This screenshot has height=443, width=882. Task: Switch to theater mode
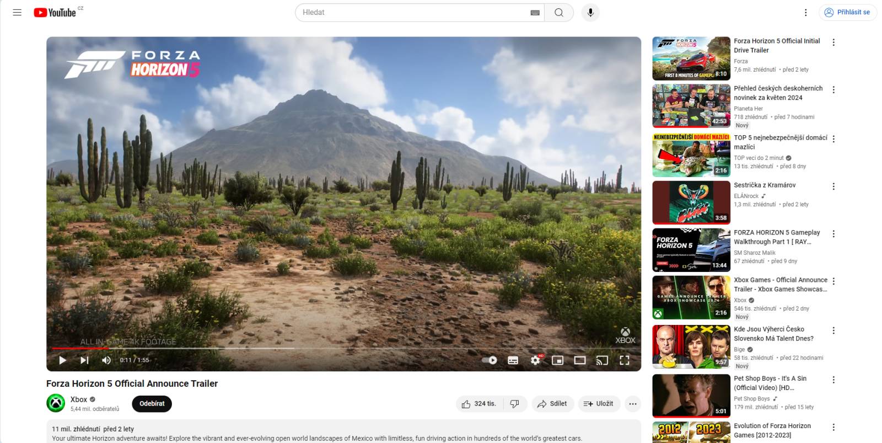click(580, 360)
